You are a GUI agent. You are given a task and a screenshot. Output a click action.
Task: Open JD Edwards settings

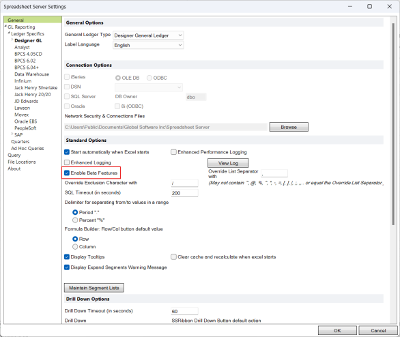[26, 101]
